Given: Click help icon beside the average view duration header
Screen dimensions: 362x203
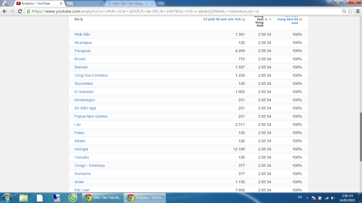Looking at the screenshot, I should [266, 19].
